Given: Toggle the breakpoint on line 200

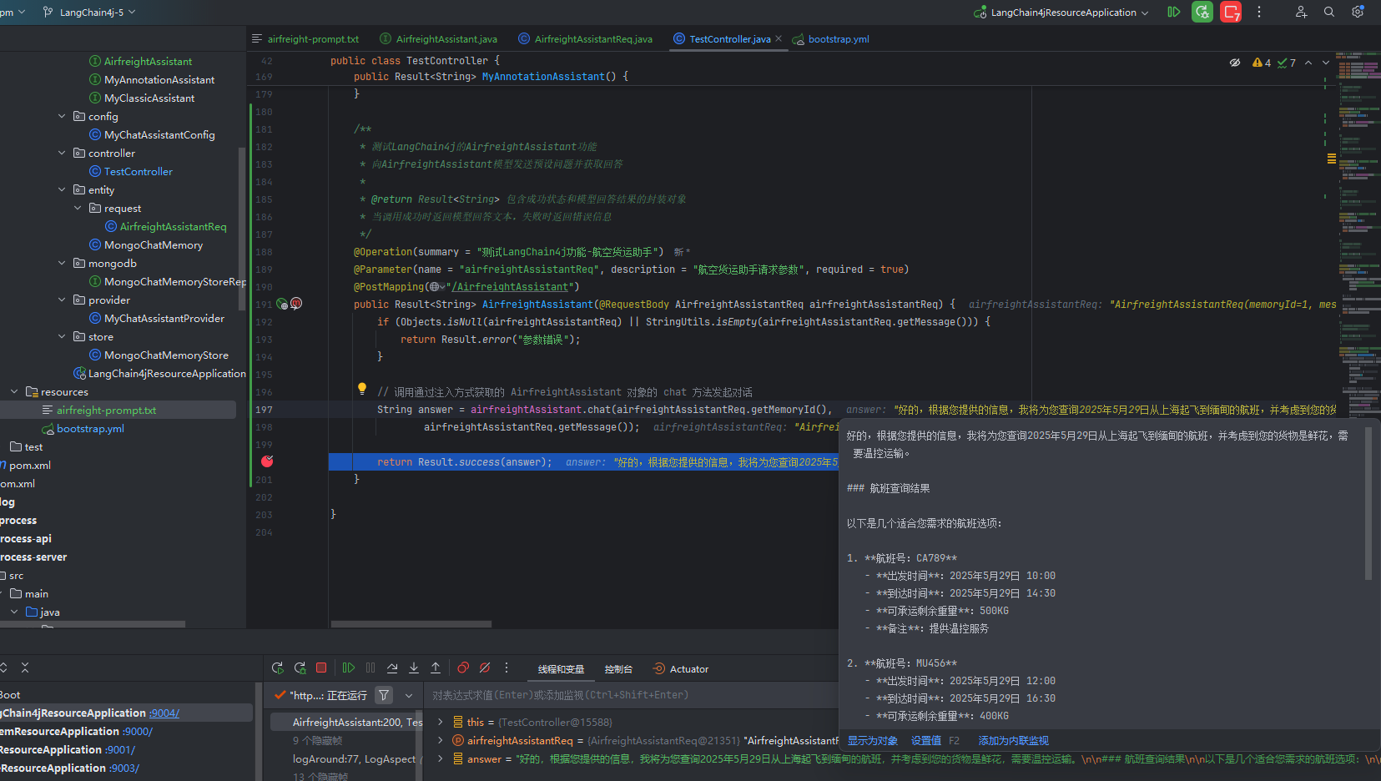Looking at the screenshot, I should click(x=267, y=461).
